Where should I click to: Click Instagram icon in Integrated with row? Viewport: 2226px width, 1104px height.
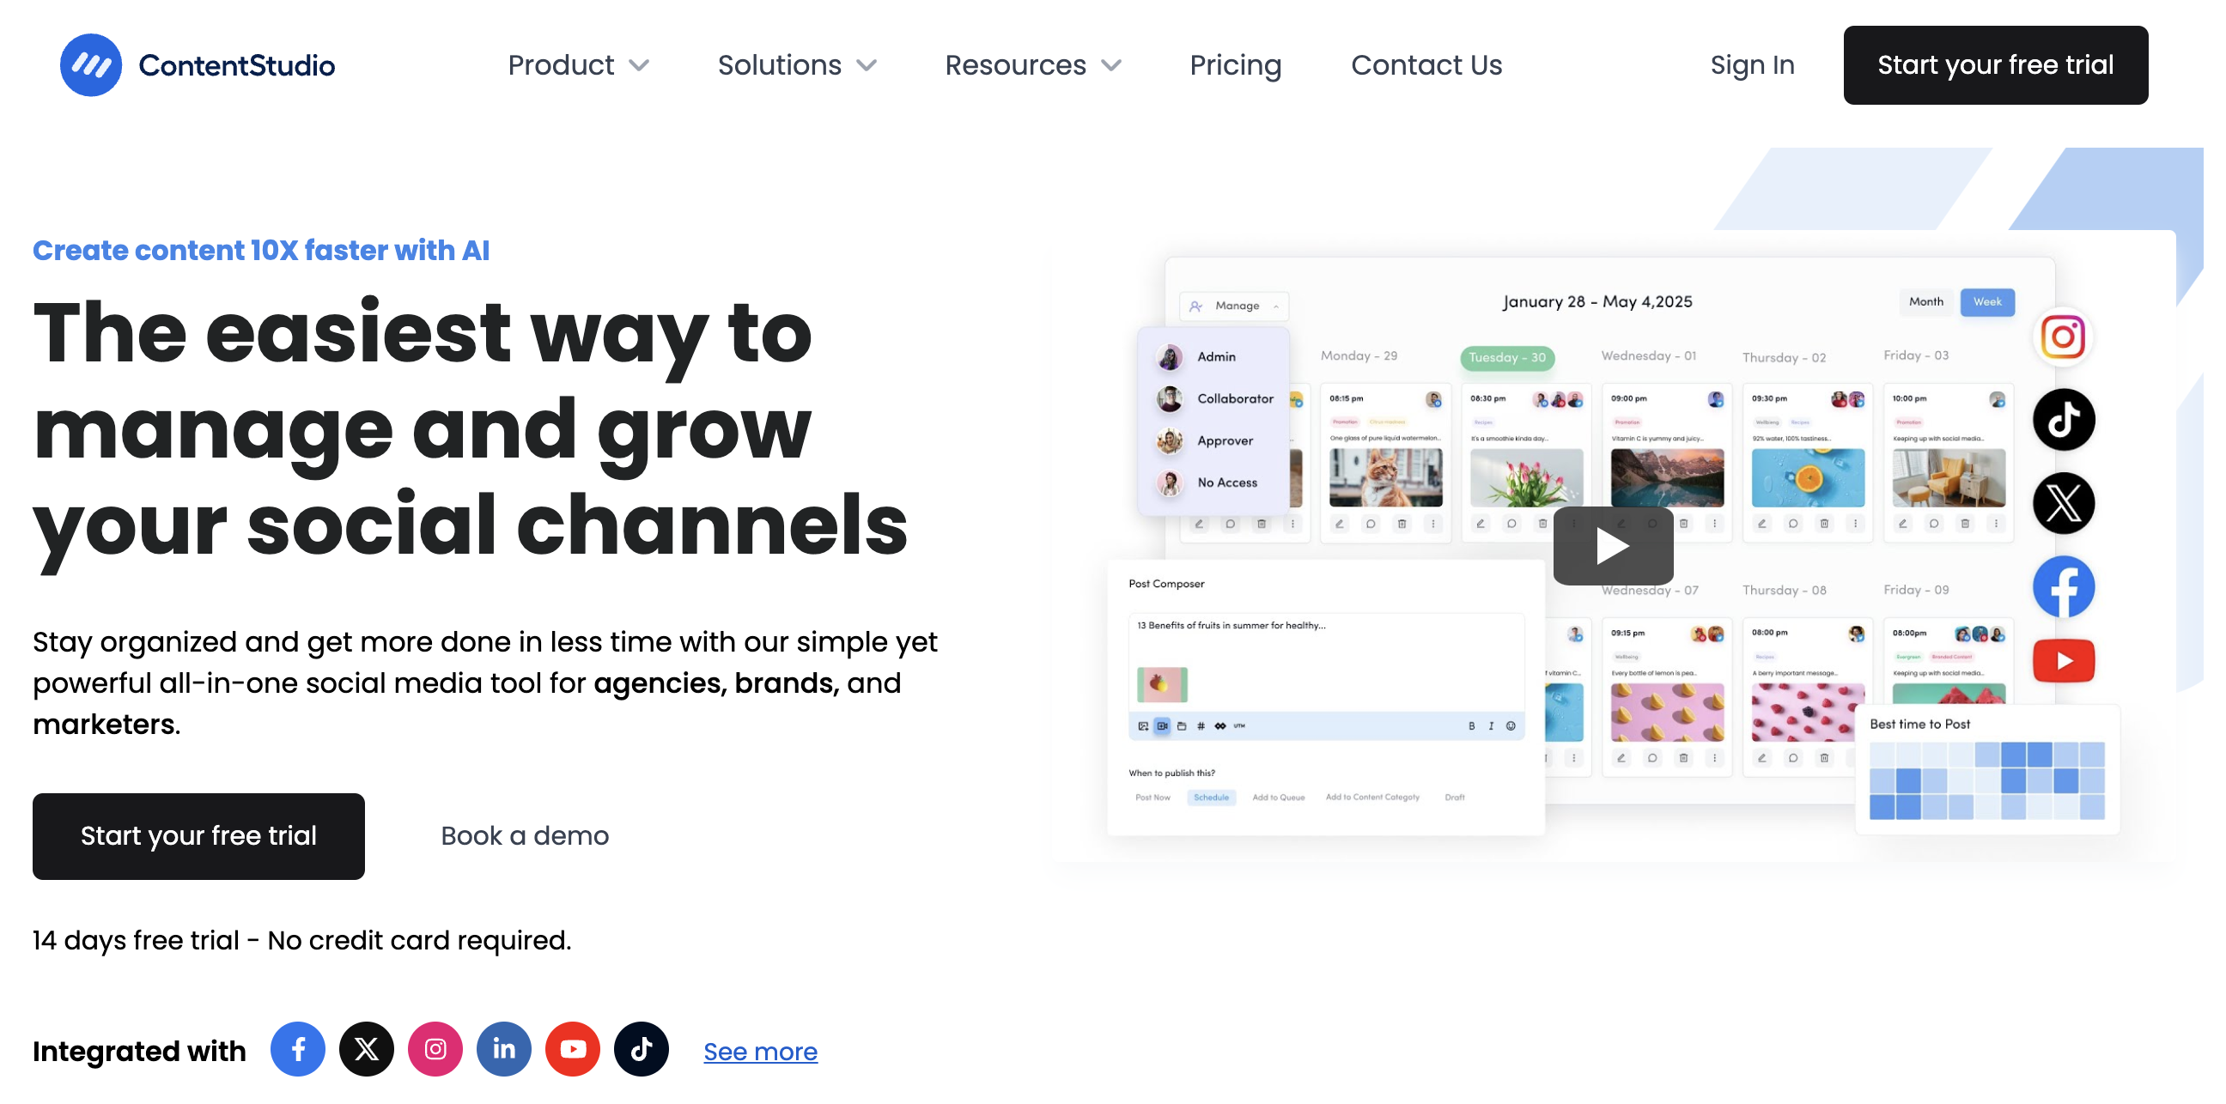[x=435, y=1049]
